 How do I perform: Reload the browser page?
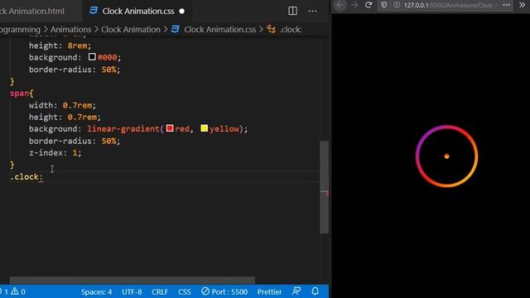[369, 5]
